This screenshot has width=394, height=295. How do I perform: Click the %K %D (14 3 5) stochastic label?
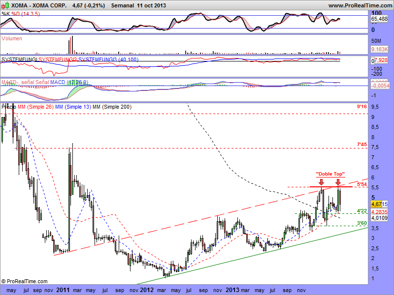click(x=21, y=14)
